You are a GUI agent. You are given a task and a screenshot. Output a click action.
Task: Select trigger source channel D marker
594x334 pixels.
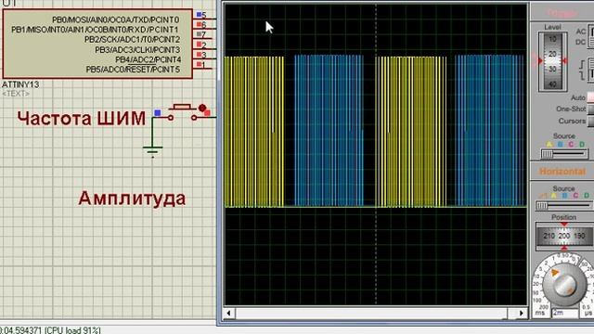pos(582,145)
